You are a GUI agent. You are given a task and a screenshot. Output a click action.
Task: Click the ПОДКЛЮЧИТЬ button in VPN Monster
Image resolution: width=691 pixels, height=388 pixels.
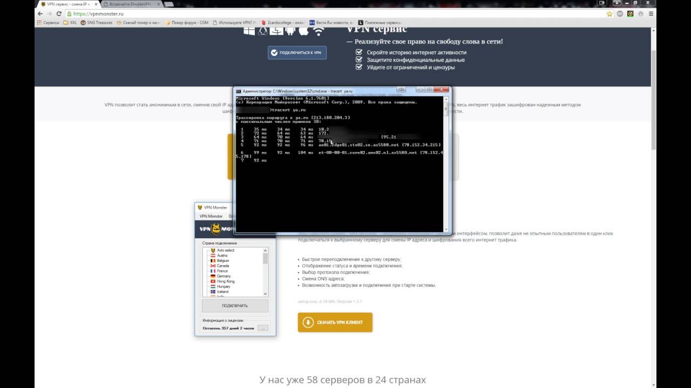pyautogui.click(x=235, y=306)
